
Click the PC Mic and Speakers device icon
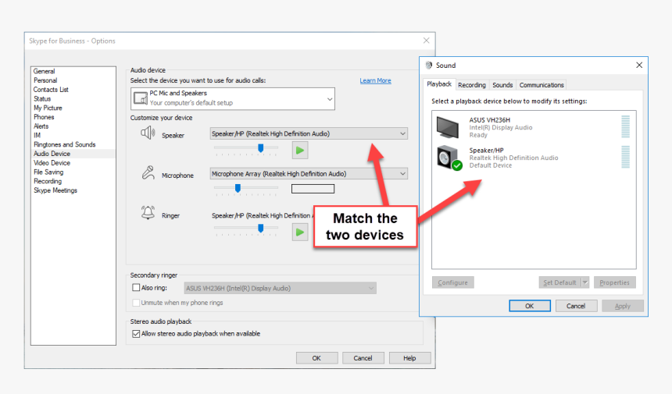coord(141,98)
